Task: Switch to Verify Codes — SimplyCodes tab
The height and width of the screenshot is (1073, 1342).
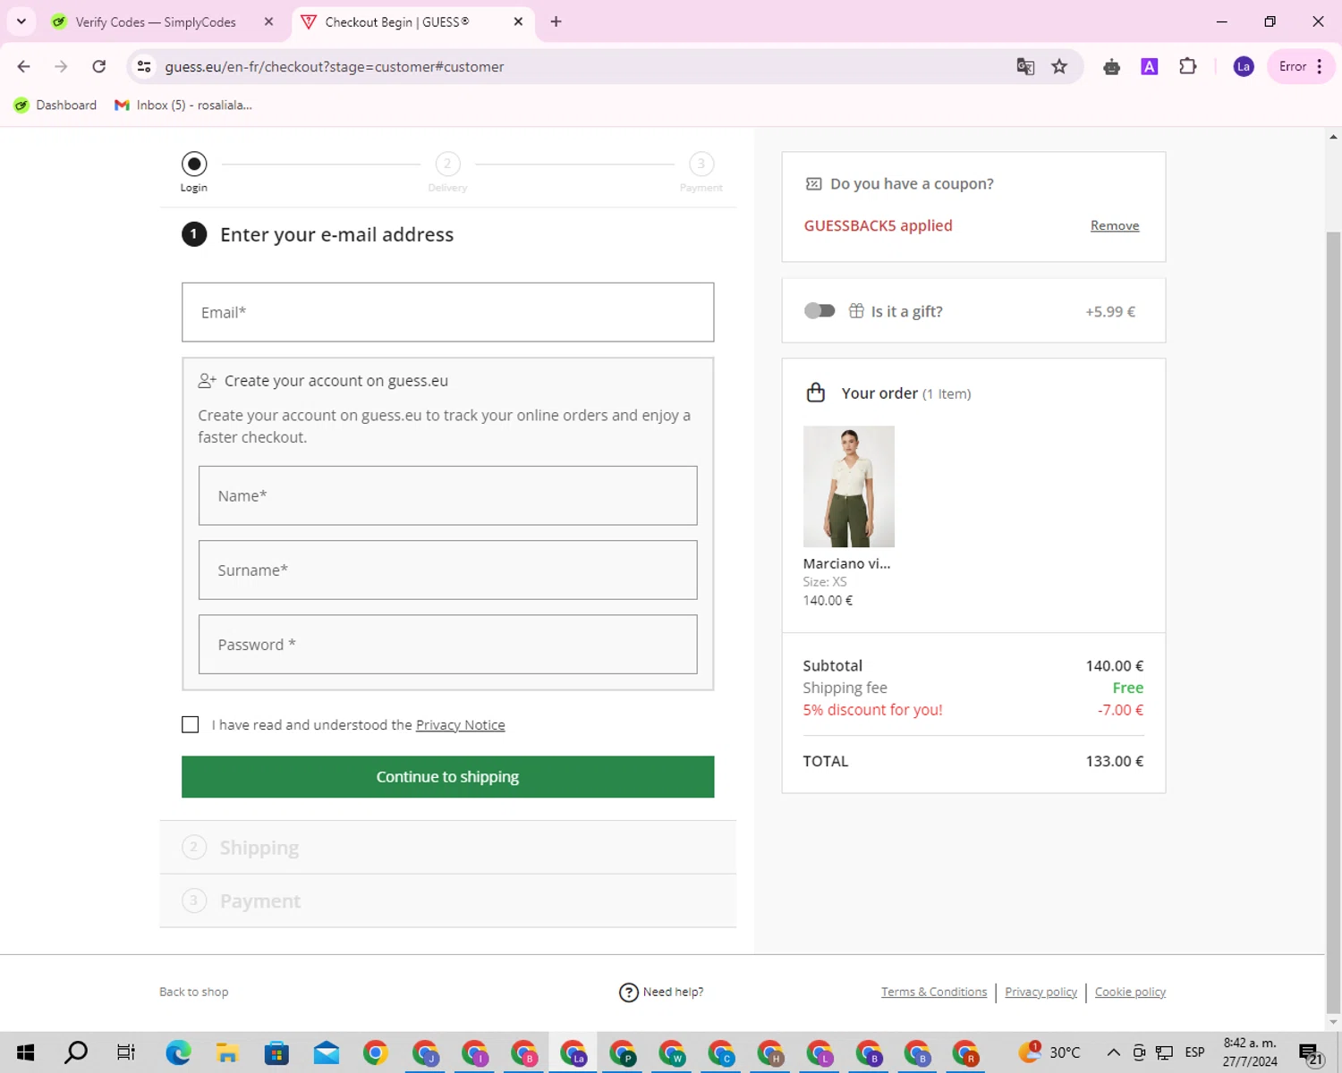Action: tap(156, 21)
